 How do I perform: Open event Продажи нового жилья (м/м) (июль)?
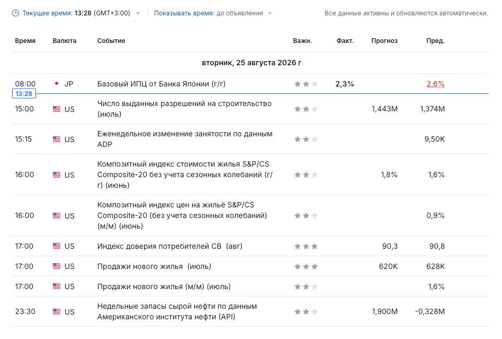pos(164,286)
